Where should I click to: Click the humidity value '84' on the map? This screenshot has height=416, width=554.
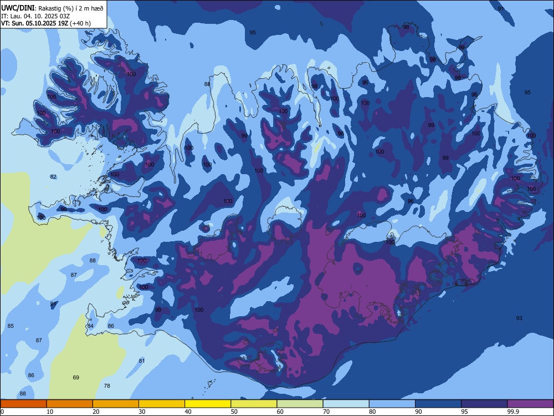point(90,326)
